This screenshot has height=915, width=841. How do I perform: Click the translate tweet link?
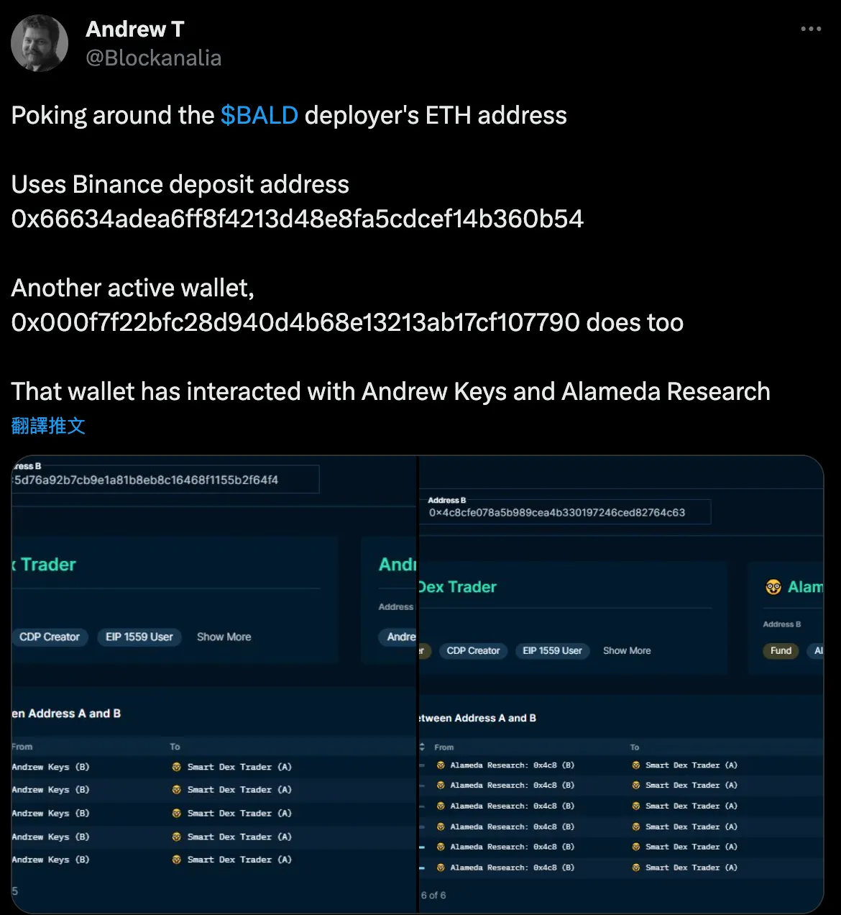click(48, 426)
